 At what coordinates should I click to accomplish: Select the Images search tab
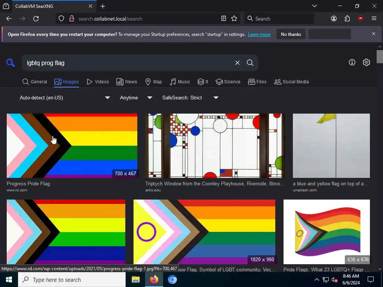67,82
